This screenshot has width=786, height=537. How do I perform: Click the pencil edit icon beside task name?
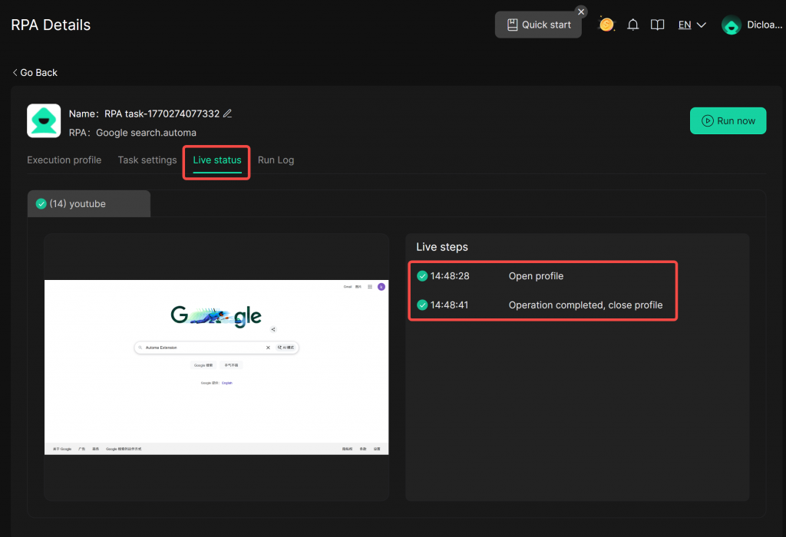click(x=227, y=114)
